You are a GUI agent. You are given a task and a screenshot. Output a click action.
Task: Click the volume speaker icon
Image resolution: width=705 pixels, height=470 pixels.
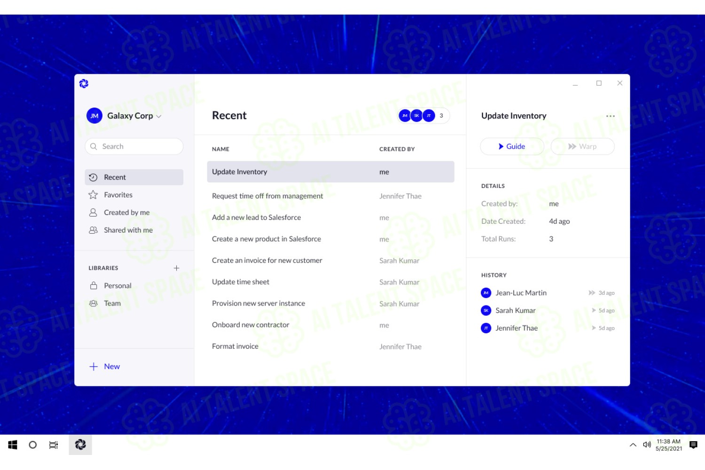(647, 445)
